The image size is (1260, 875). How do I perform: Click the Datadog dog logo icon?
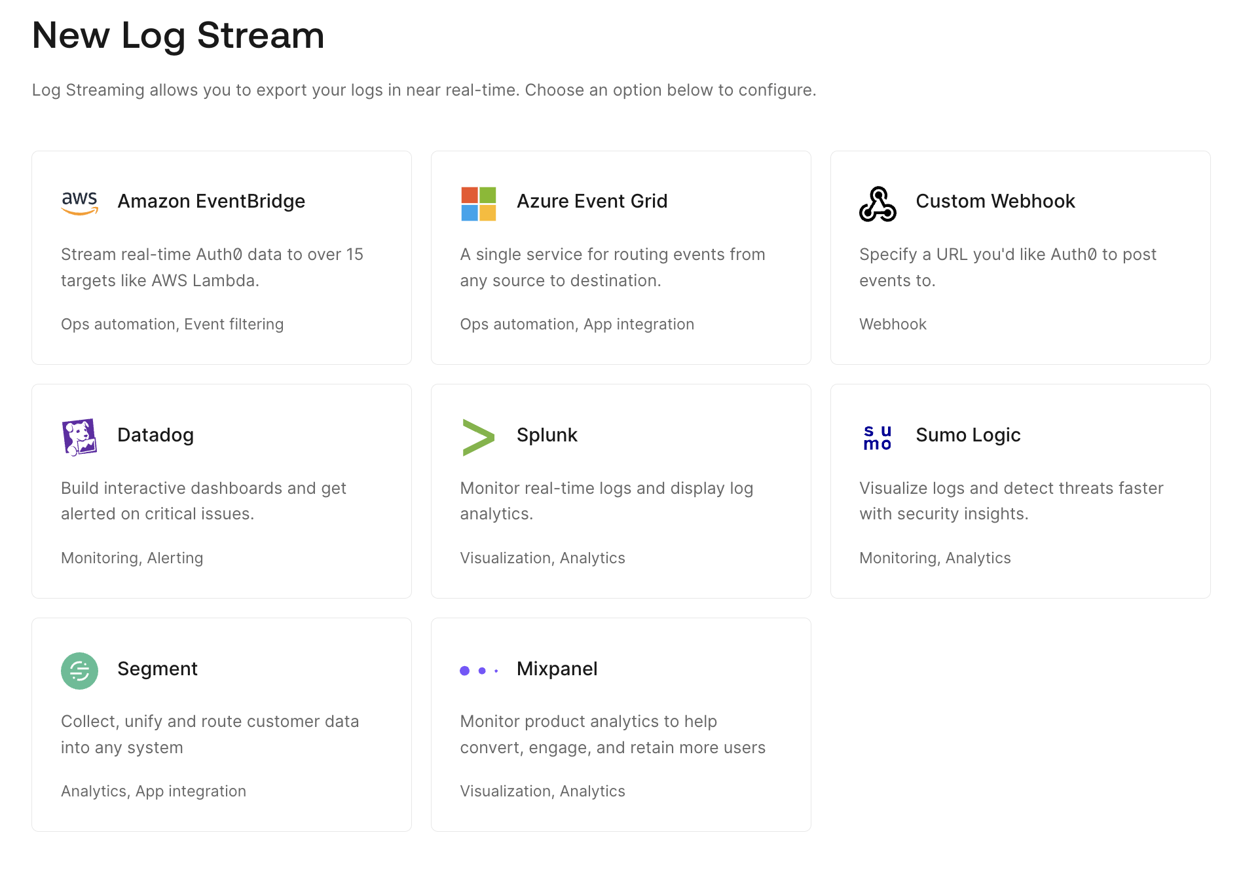pyautogui.click(x=79, y=436)
